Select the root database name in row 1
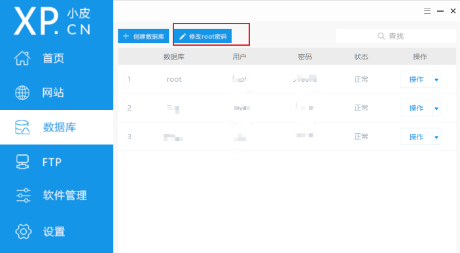This screenshot has height=253, width=460. (x=174, y=79)
